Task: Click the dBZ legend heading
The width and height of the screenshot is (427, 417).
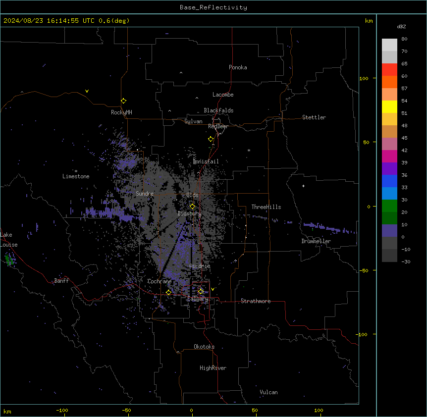Action: click(401, 26)
